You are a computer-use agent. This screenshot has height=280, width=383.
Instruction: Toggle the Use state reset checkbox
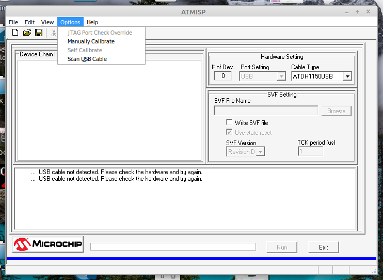[230, 132]
